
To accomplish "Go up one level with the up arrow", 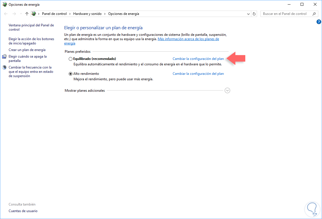I will [x=27, y=14].
